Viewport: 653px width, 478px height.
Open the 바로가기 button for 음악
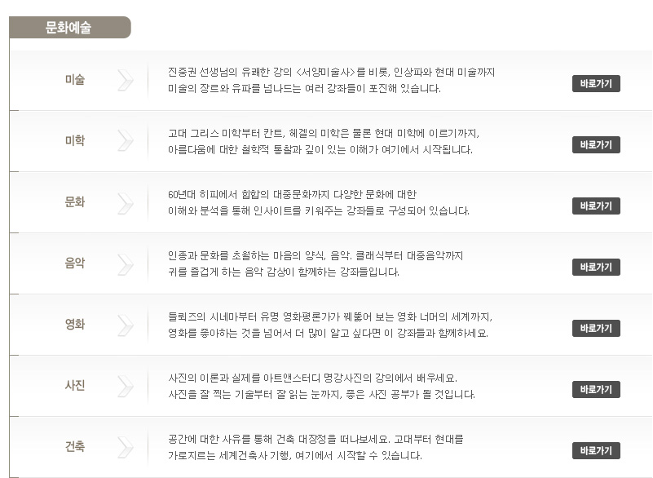click(x=596, y=267)
